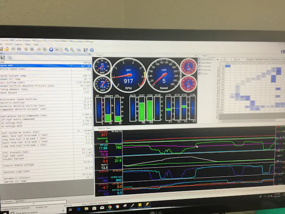
Task: Click the Save icon in channels panel
Action: tap(3, 57)
